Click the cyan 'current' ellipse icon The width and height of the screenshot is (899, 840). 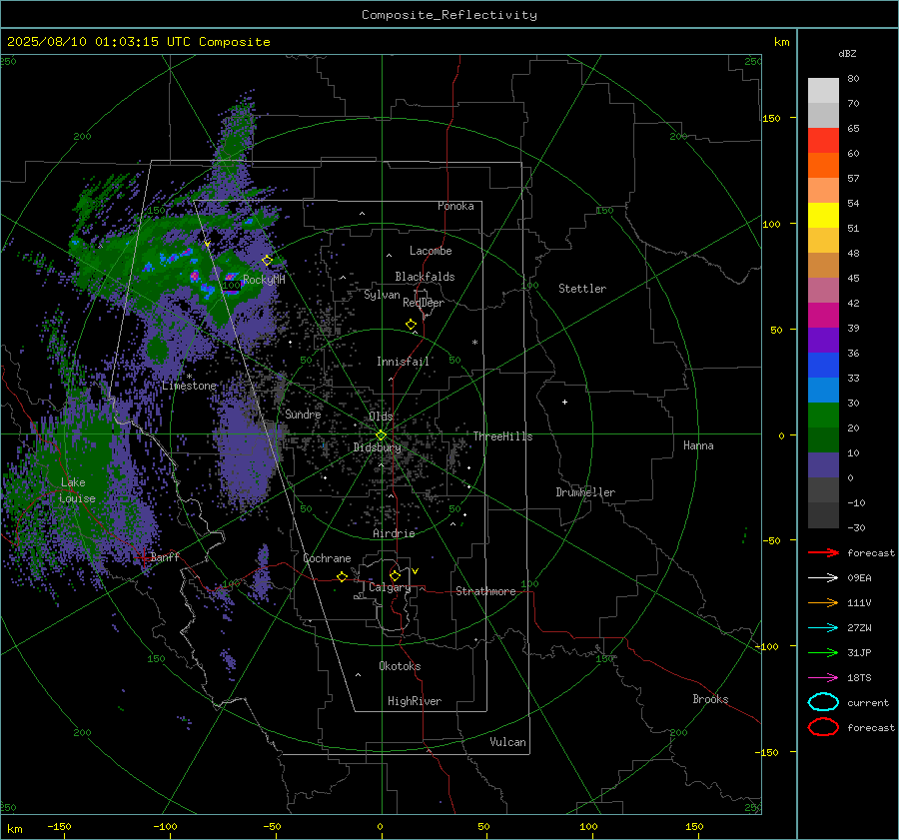[823, 702]
